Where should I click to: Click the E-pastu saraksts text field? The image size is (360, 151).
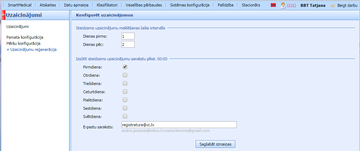click(x=178, y=124)
